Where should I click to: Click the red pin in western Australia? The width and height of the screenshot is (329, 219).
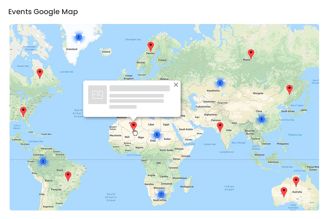point(283,191)
